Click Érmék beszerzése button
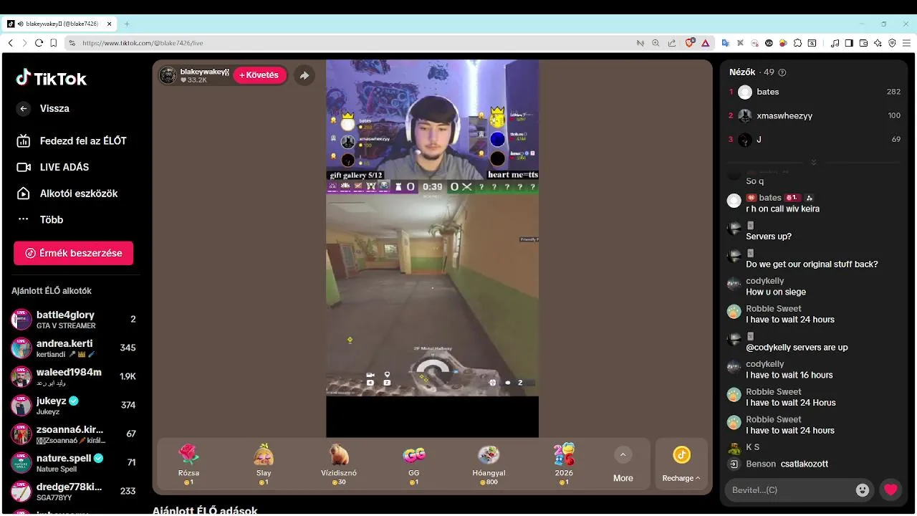Screen dimensions: 917x516 (x=73, y=253)
